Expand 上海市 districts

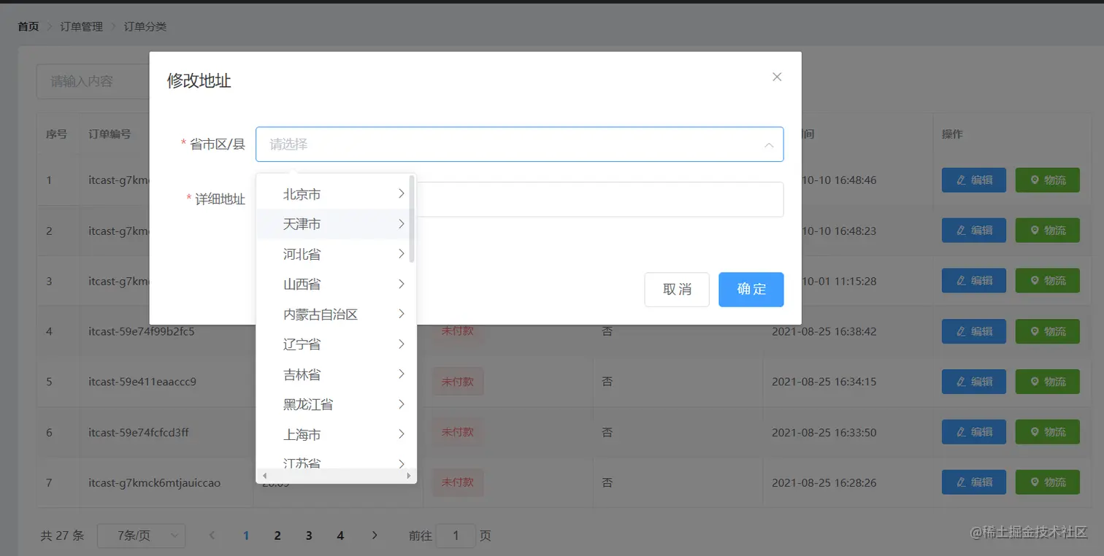pos(336,434)
